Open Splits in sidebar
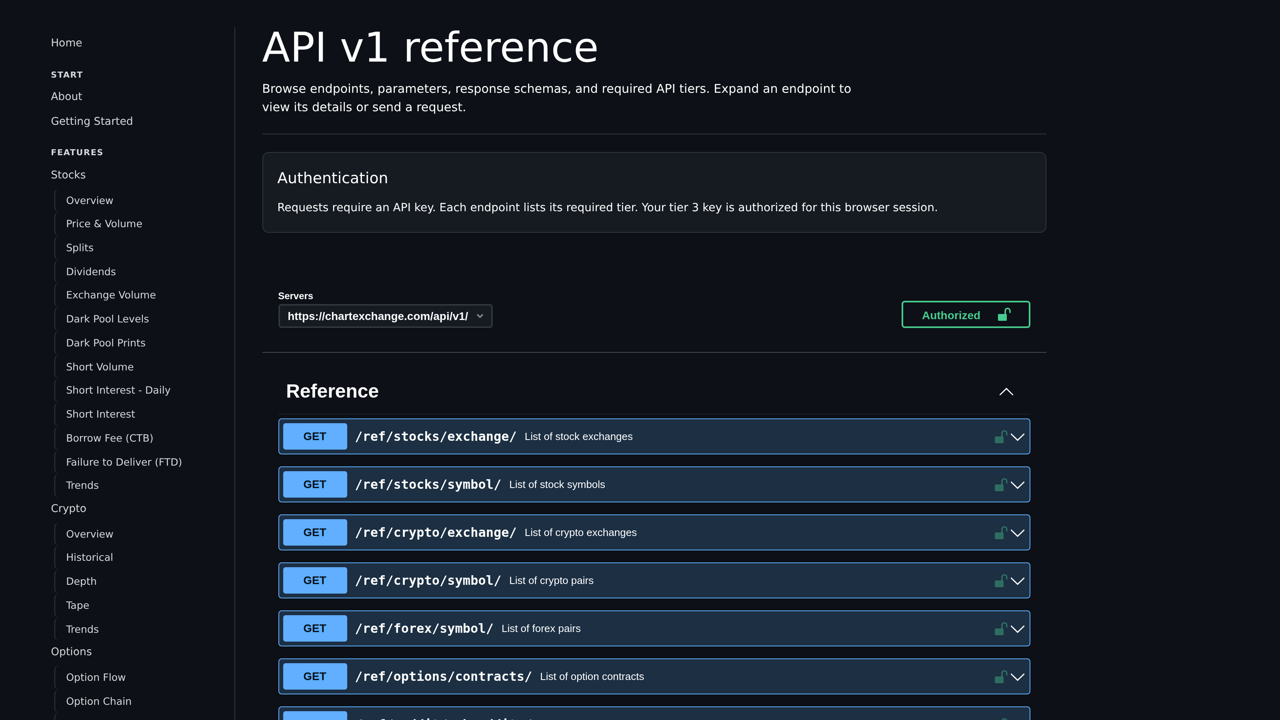The image size is (1280, 720). coord(80,248)
